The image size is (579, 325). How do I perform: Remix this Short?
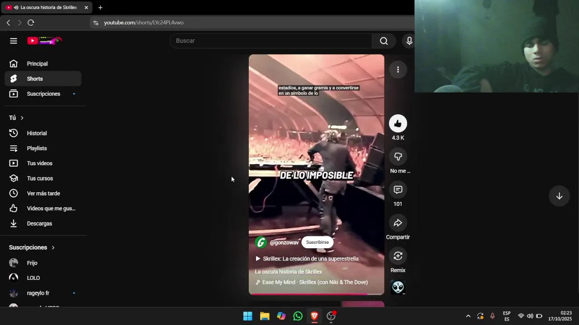[398, 256]
